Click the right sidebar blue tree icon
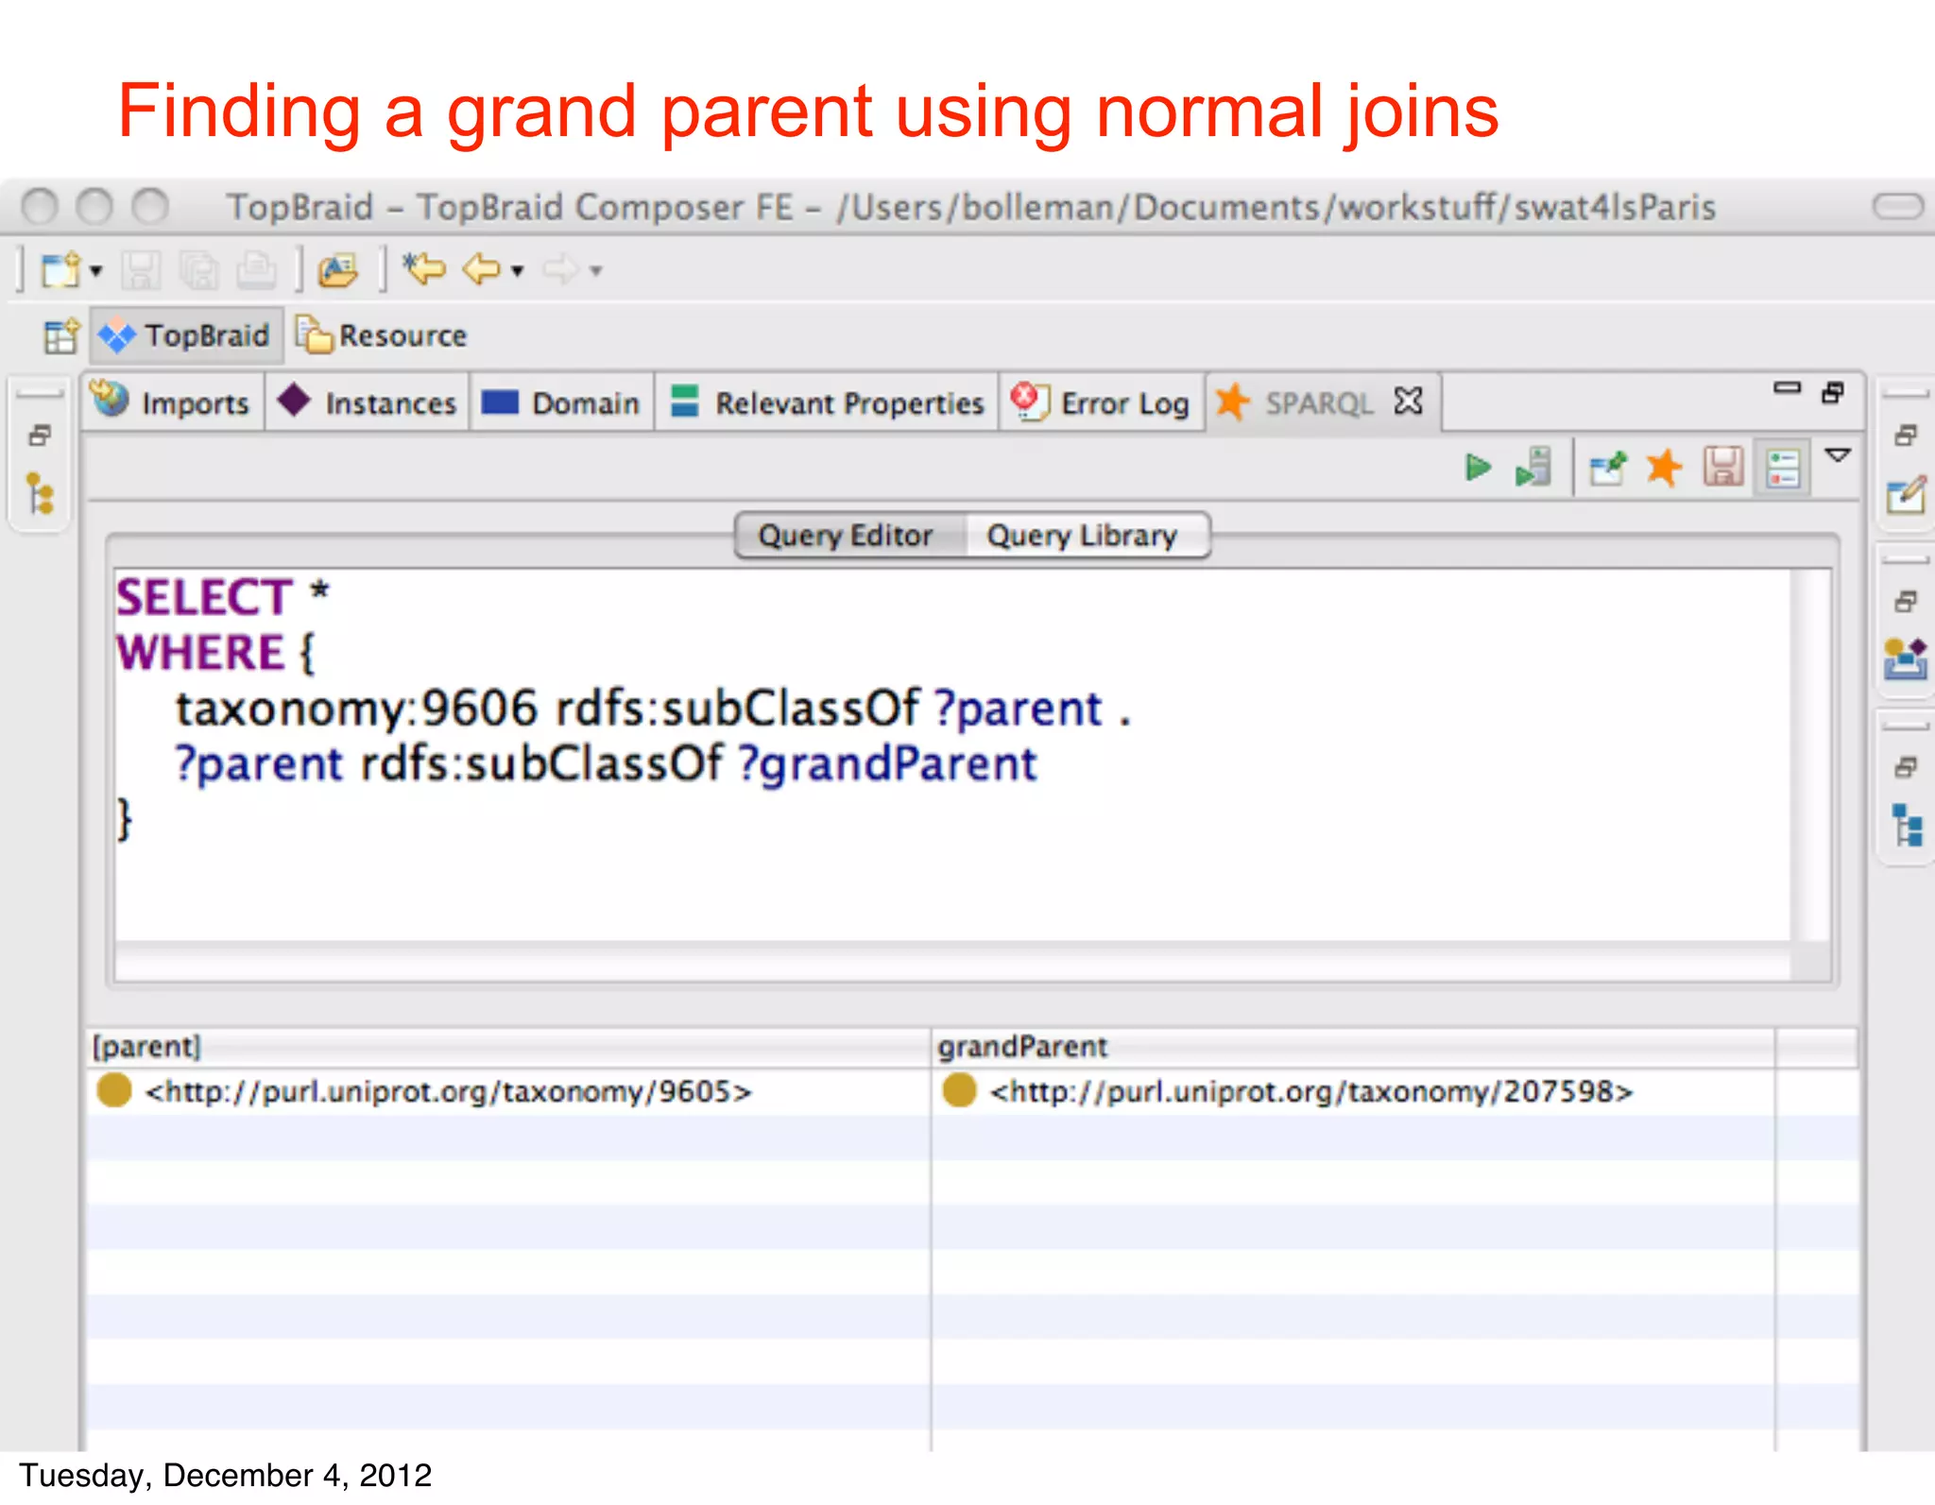1935x1505 pixels. click(1908, 826)
